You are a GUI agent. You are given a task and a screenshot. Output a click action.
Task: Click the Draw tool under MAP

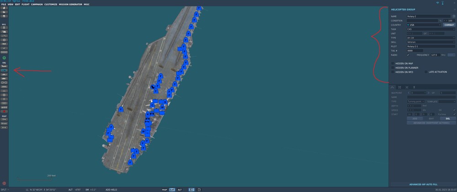click(4, 123)
